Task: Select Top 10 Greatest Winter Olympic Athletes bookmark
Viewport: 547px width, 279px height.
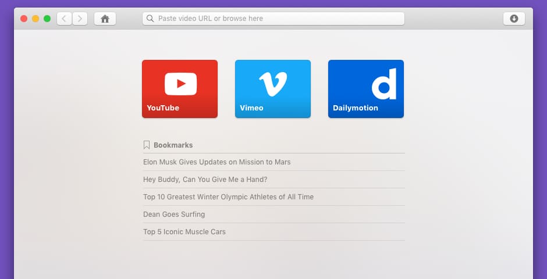Action: pos(228,197)
